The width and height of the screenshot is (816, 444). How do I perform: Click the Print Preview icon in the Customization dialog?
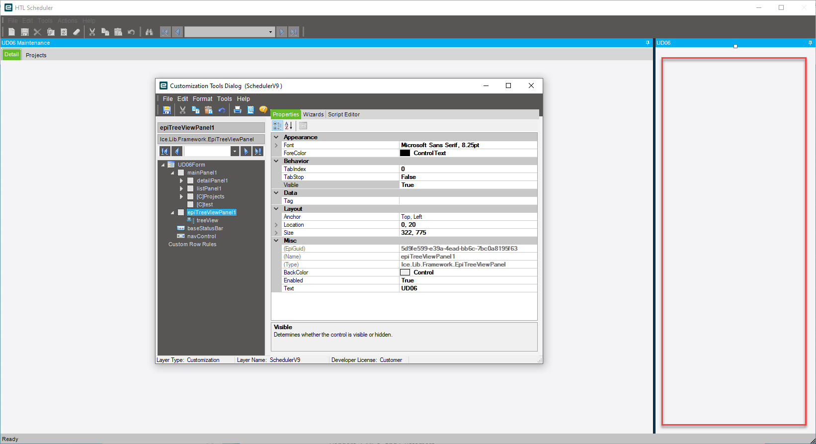pos(250,110)
